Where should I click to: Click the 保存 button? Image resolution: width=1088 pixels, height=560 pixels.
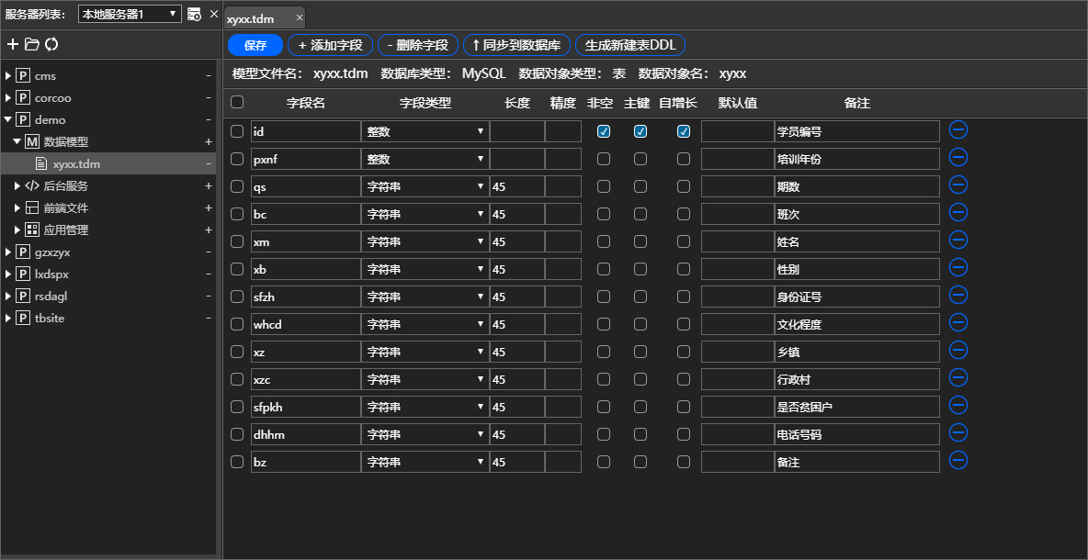255,44
